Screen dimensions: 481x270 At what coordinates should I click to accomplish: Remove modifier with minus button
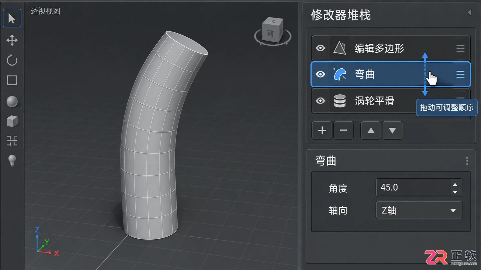[x=343, y=130]
